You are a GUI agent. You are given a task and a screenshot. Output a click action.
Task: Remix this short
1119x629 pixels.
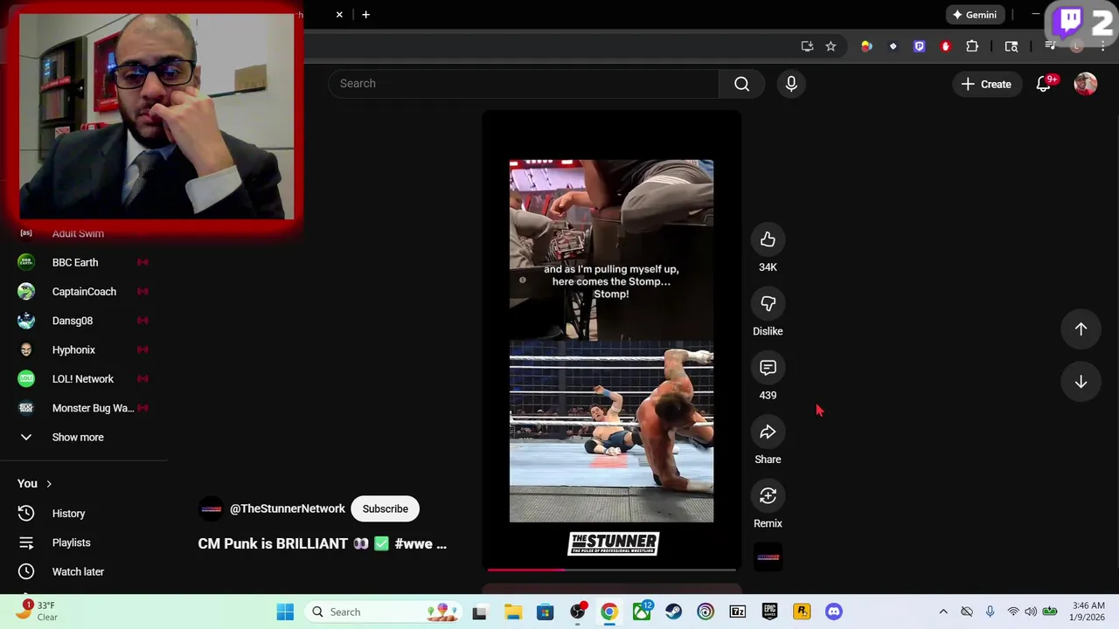(x=768, y=495)
